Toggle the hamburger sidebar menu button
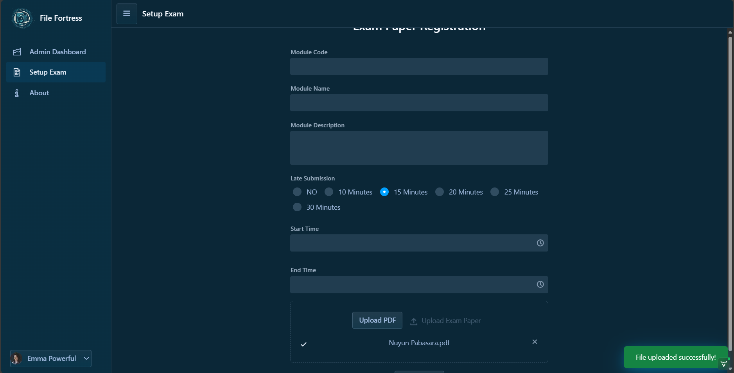Screen dimensions: 734x373 click(127, 14)
